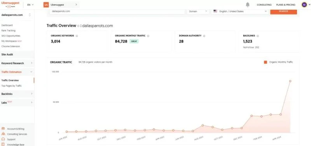Click the United States flag icon

pos(215,11)
